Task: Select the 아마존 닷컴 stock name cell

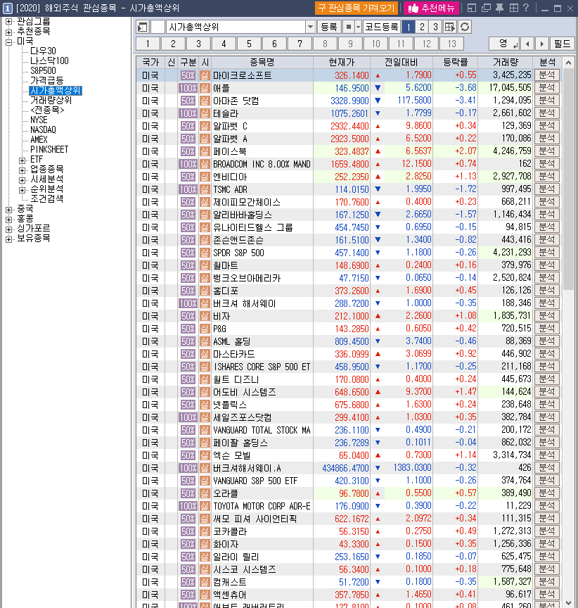Action: [x=262, y=101]
